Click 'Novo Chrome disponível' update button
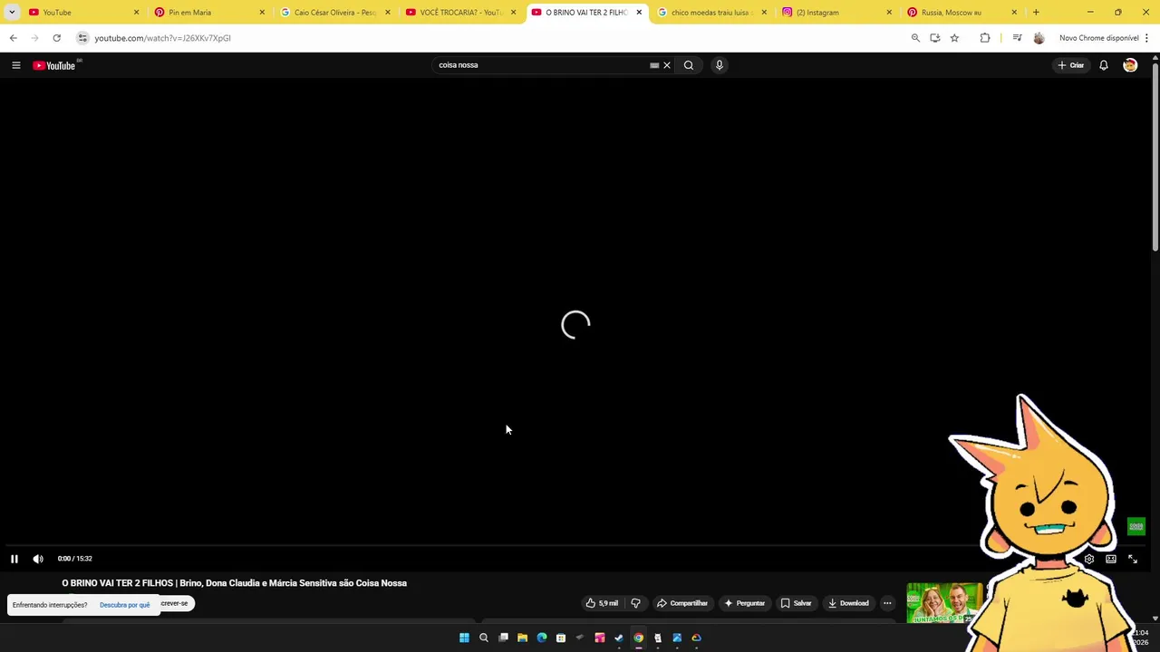 click(1098, 38)
